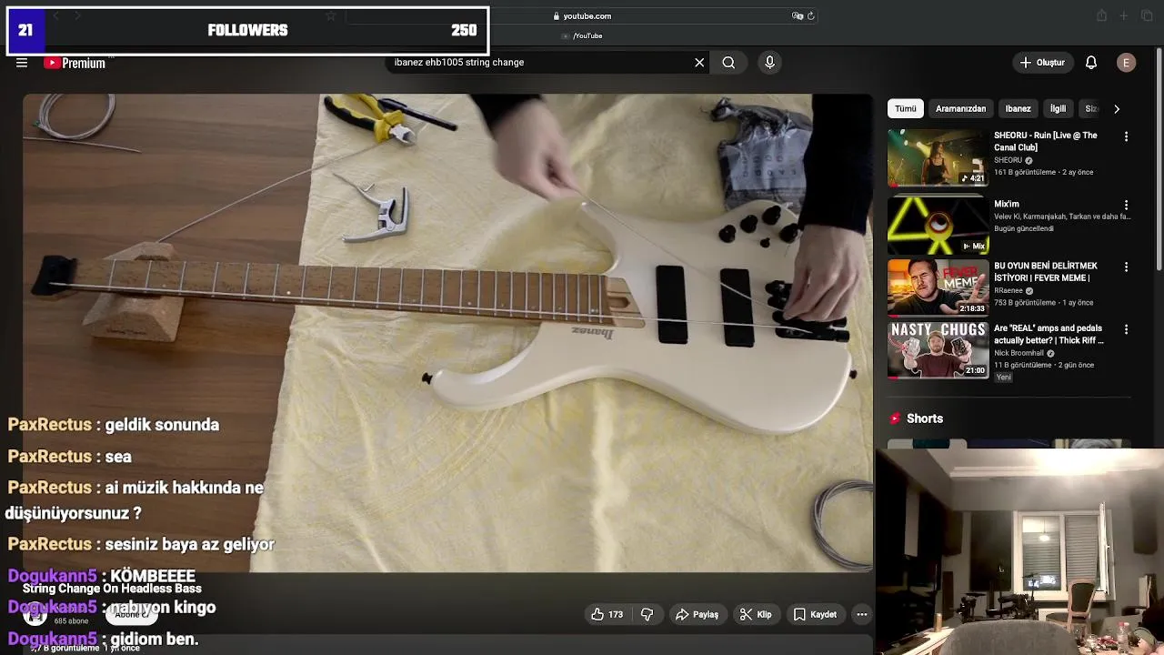Select the Tümü filter chip
The image size is (1164, 655).
point(906,108)
